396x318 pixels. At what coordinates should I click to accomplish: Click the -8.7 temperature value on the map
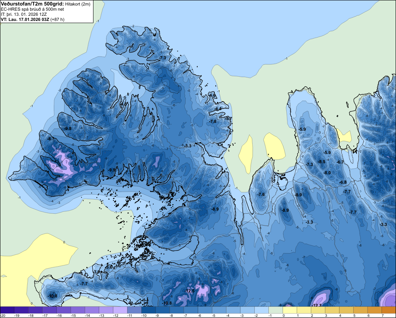click(x=51, y=139)
